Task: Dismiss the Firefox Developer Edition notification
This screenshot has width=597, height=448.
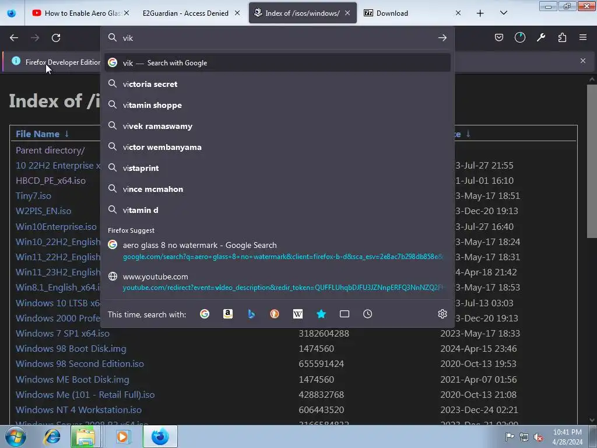Action: pyautogui.click(x=582, y=61)
